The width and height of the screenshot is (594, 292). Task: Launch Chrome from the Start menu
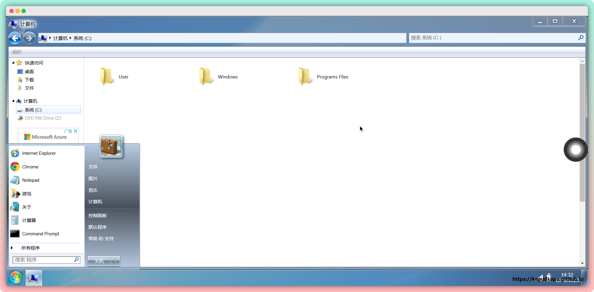(x=30, y=167)
